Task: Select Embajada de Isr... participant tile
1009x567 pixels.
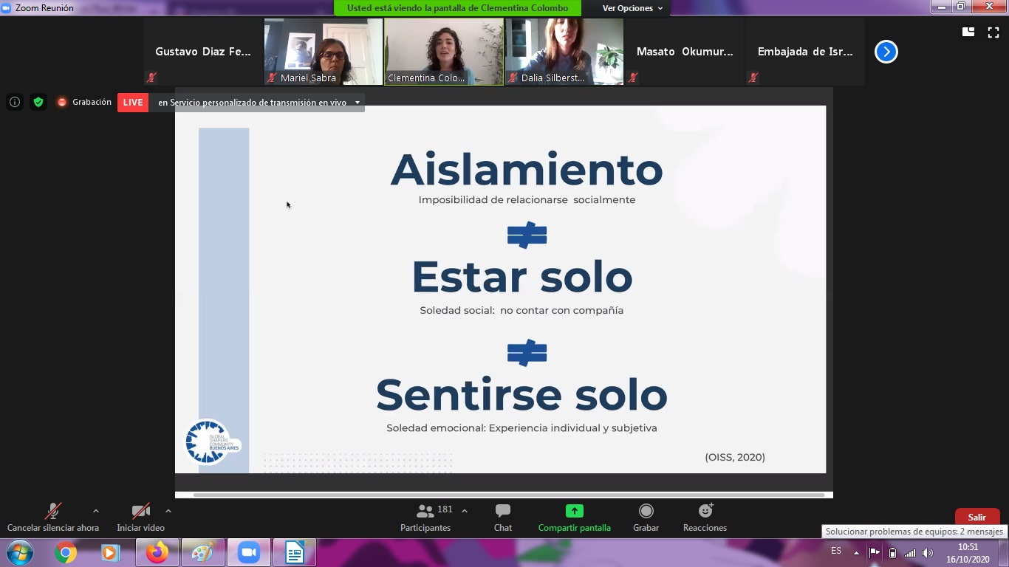Action: coord(805,52)
